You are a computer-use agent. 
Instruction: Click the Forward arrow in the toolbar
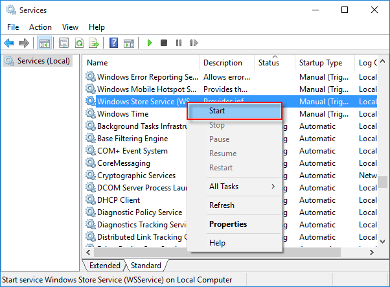pyautogui.click(x=24, y=43)
